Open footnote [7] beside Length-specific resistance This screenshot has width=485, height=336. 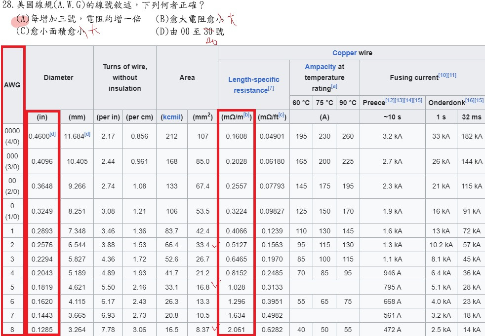[x=271, y=89]
